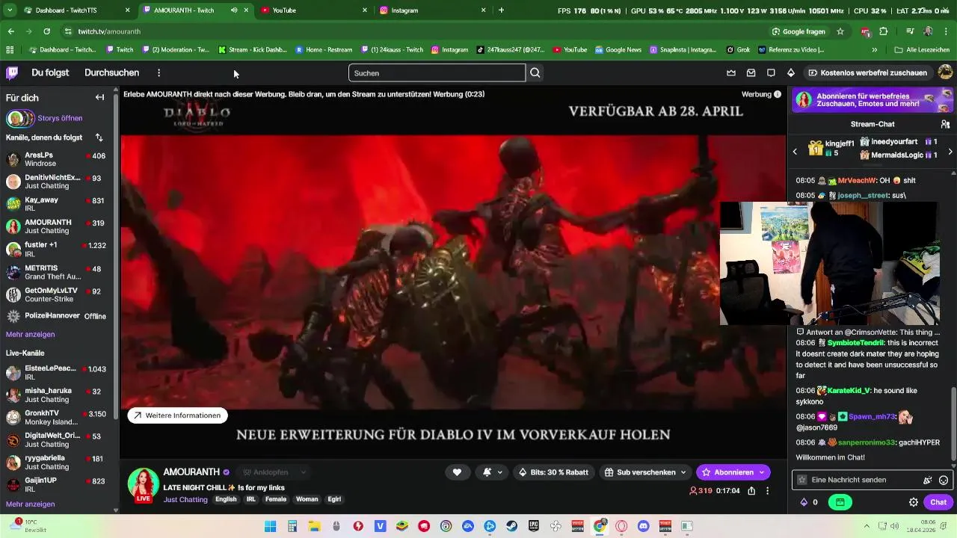
Task: Open the Chrome tab search dropdown
Action: (10, 10)
